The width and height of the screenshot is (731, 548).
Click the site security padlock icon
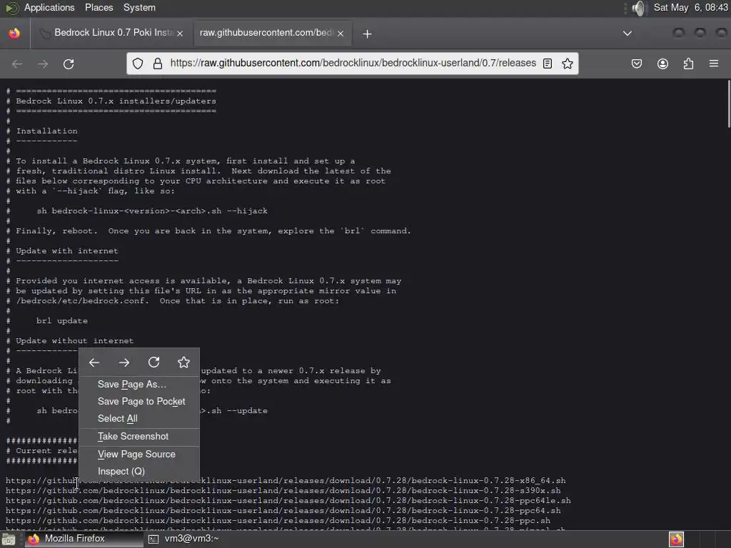(x=158, y=64)
